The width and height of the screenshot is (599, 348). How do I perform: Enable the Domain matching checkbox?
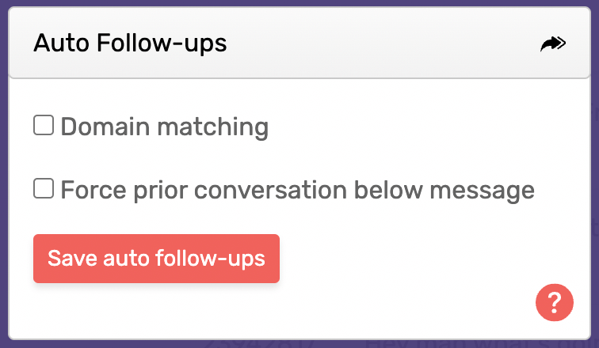click(x=44, y=126)
